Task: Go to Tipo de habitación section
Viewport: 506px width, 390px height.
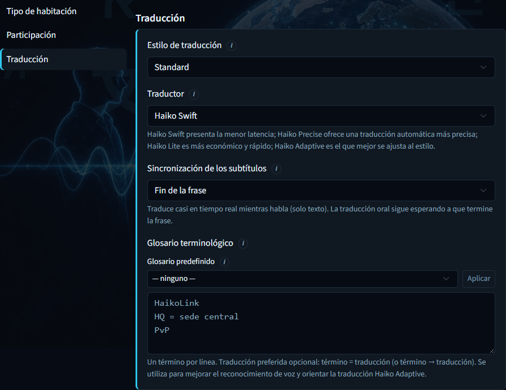Action: (x=42, y=11)
